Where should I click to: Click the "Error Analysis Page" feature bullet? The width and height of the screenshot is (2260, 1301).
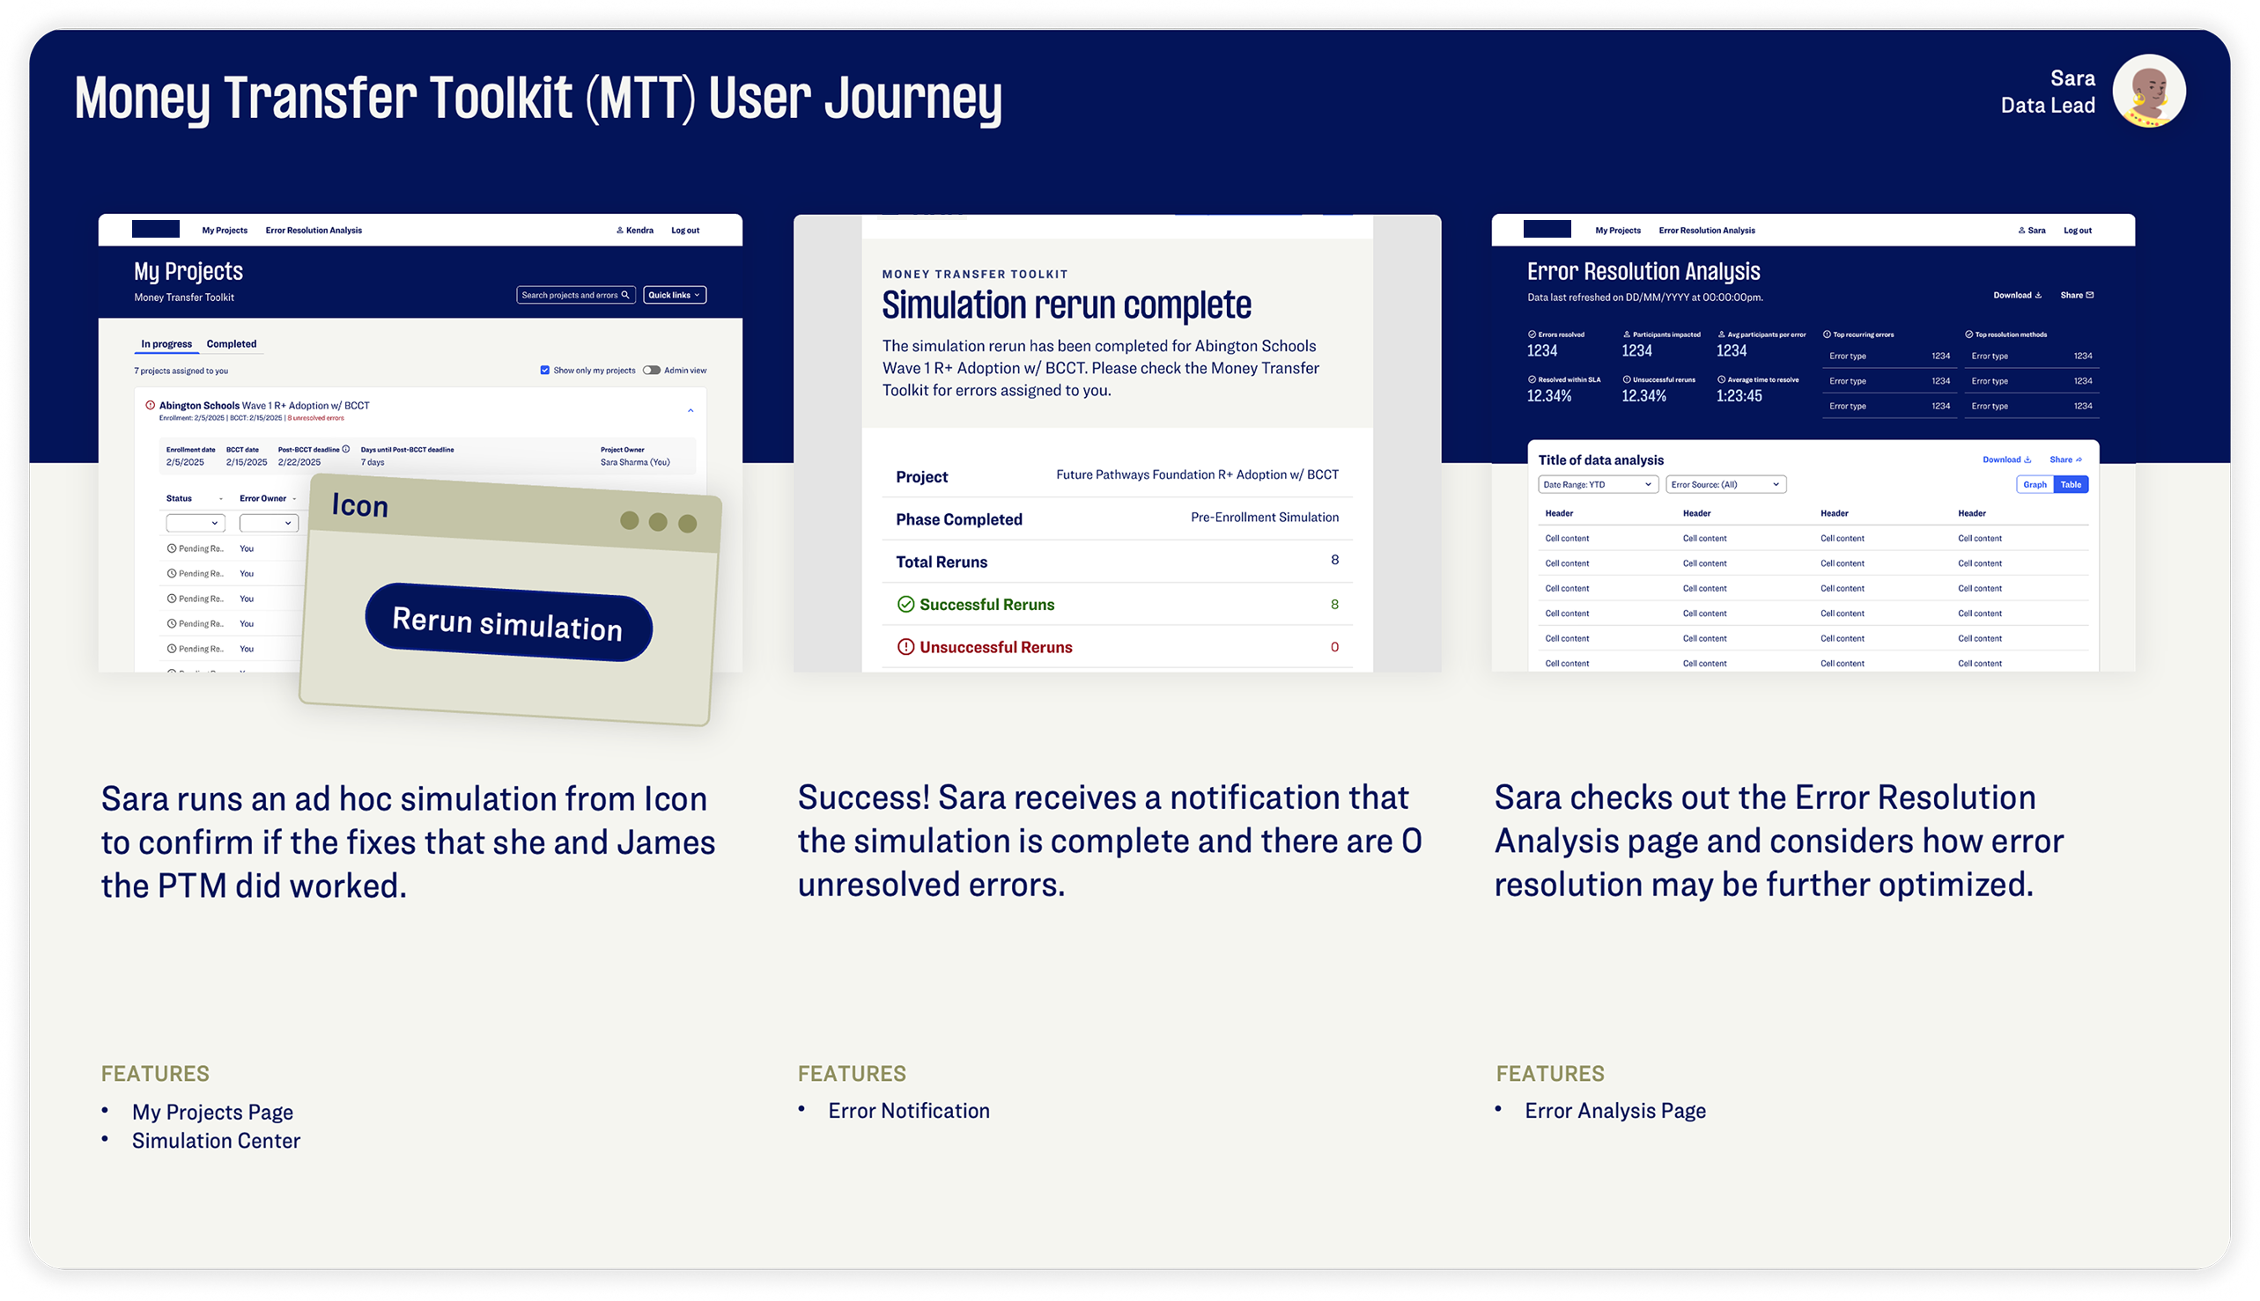point(1615,1111)
